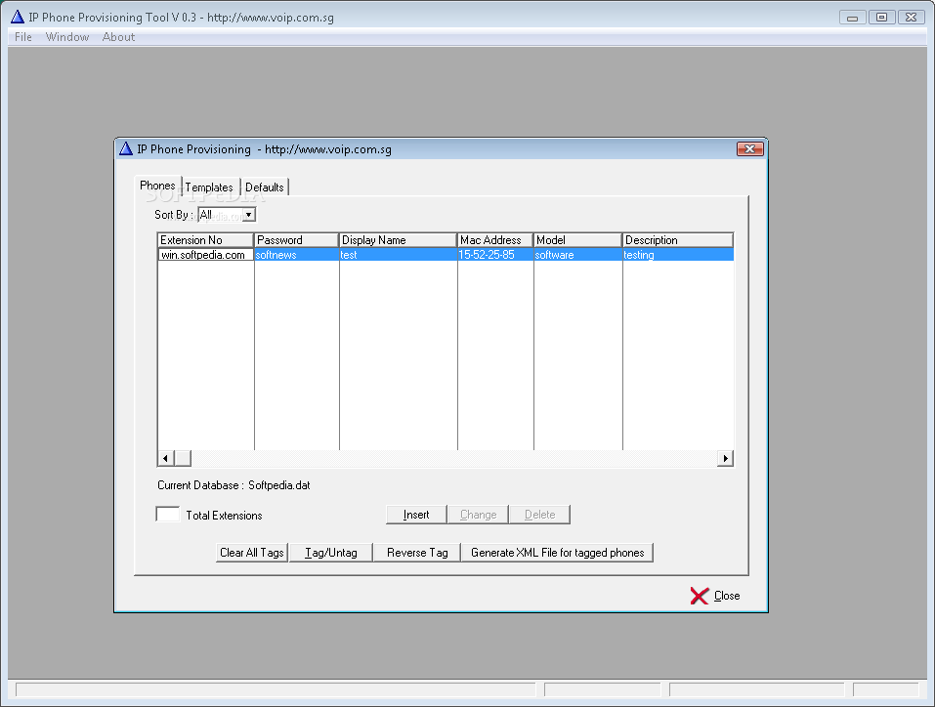The width and height of the screenshot is (935, 707).
Task: Click the Description column header
Action: (x=678, y=239)
